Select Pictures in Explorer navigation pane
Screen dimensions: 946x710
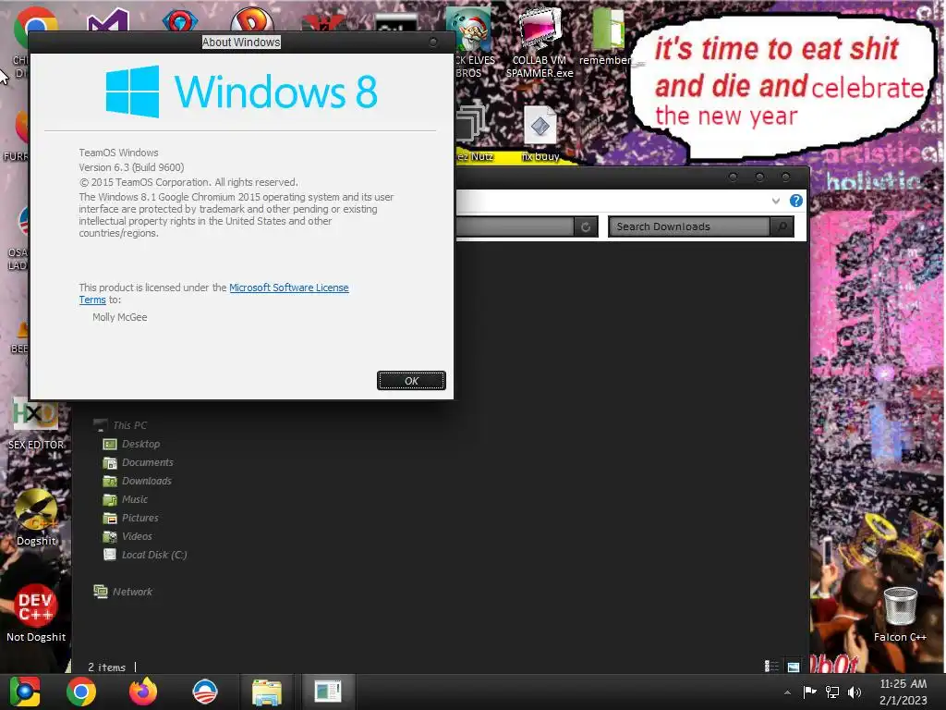point(130,518)
